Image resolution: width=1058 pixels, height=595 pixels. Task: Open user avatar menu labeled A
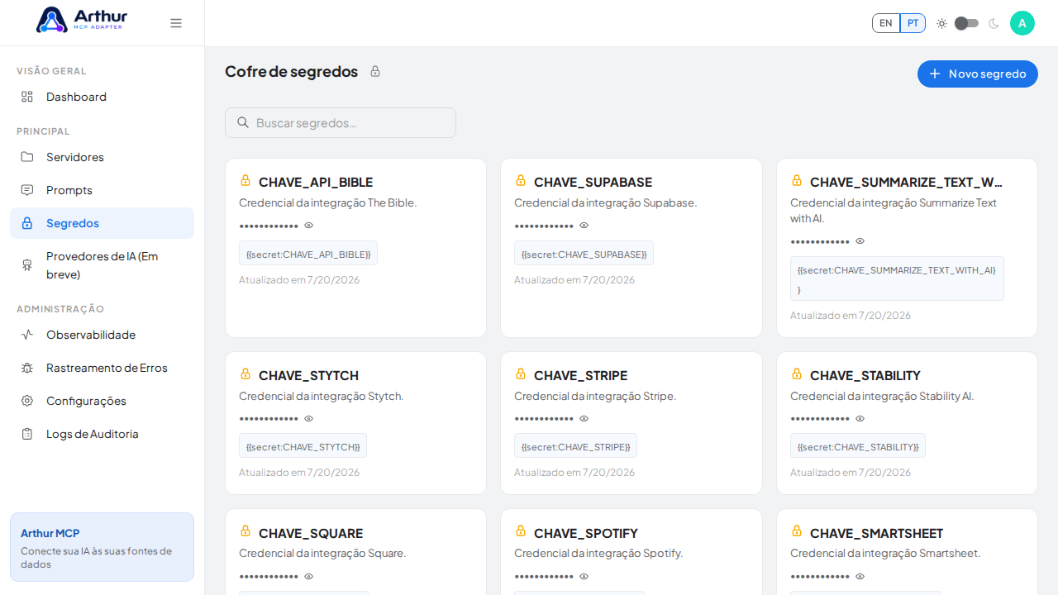tap(1022, 23)
